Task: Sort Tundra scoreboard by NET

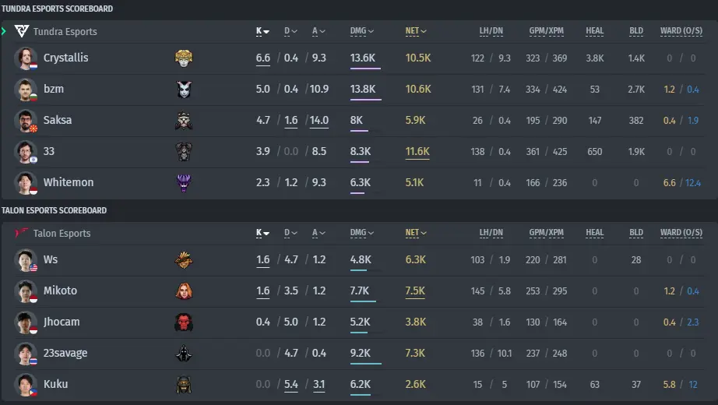Action: coord(416,31)
